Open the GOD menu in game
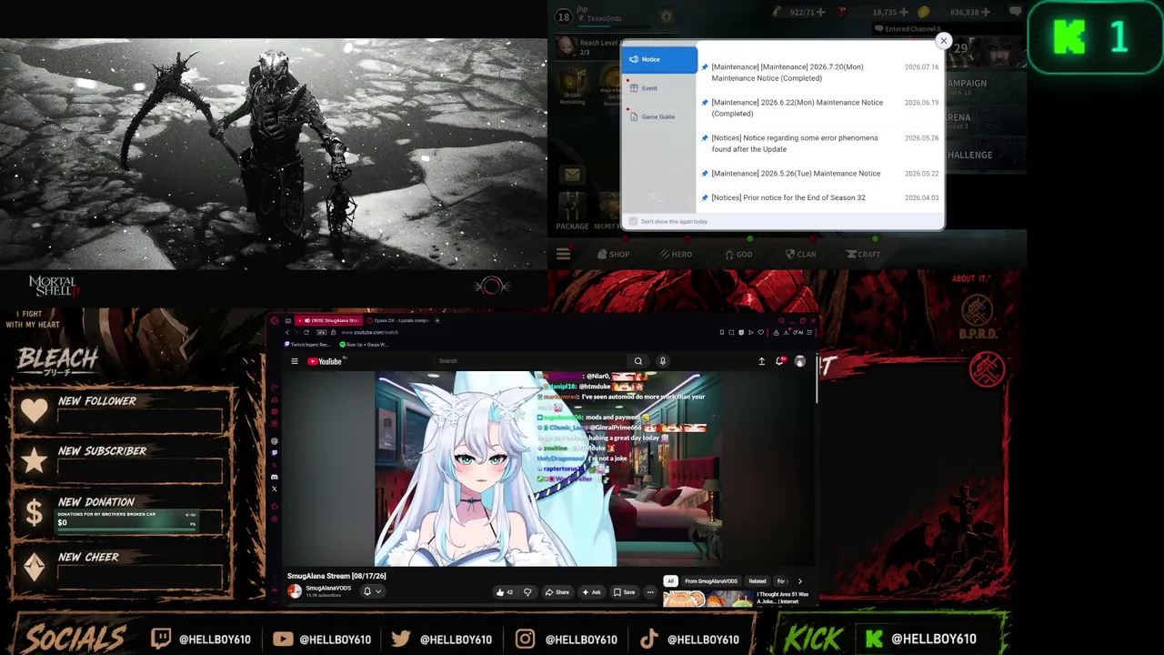 tap(738, 254)
